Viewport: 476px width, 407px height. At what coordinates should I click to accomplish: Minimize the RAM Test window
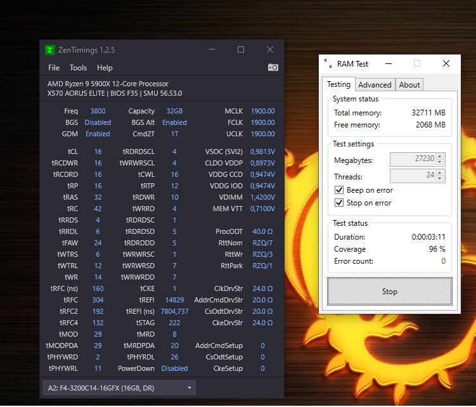click(389, 63)
